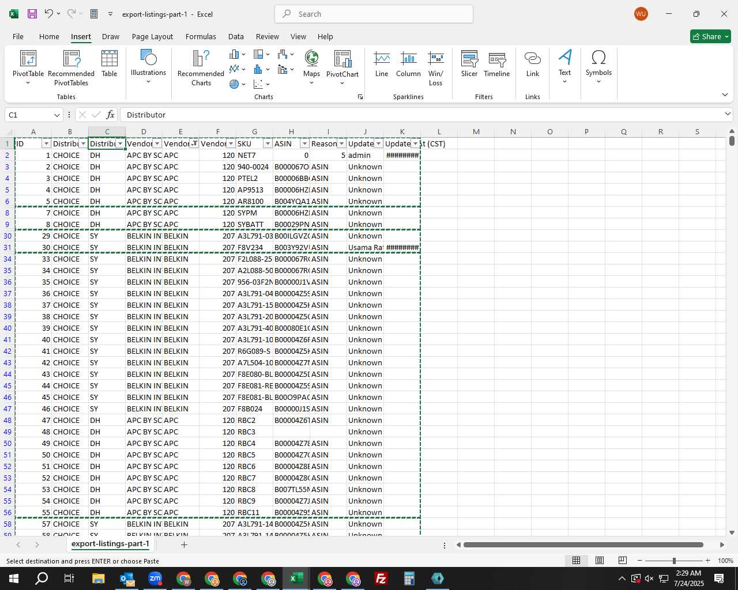Switch to Normal view in the status bar
Viewport: 738px width, 590px height.
(x=576, y=561)
